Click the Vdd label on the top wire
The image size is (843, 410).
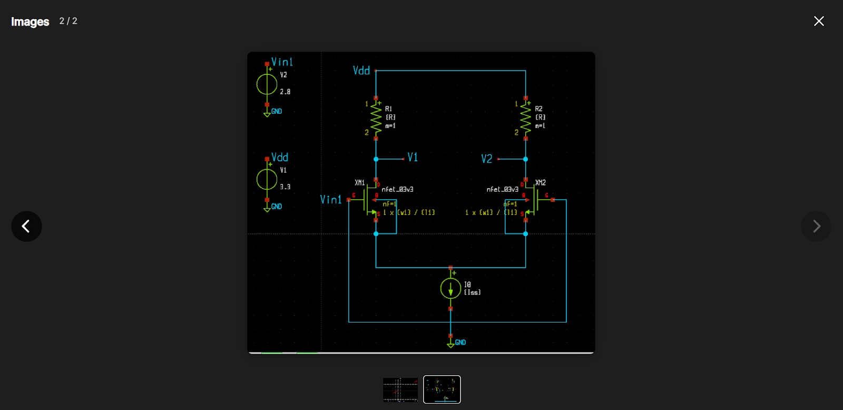[x=361, y=71]
